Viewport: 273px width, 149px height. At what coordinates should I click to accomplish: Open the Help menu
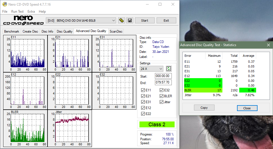[x=42, y=12]
